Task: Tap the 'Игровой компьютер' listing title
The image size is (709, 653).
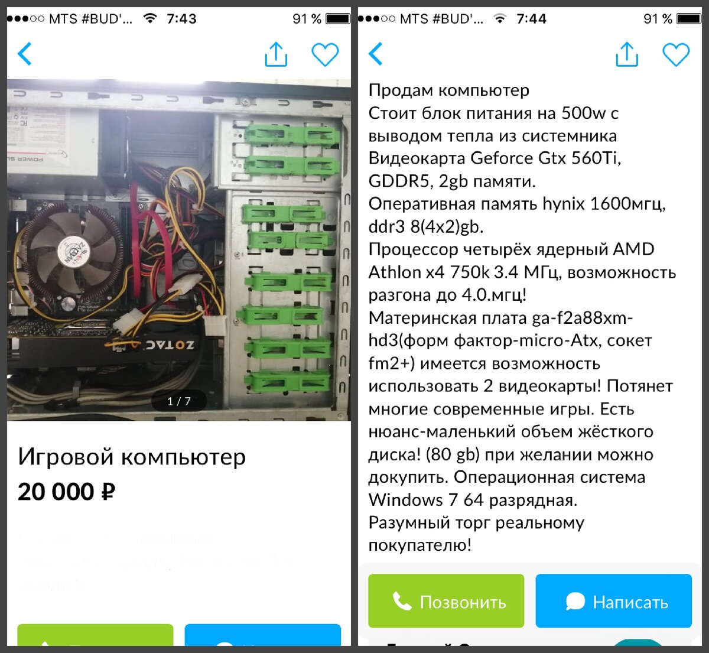Action: pyautogui.click(x=132, y=457)
